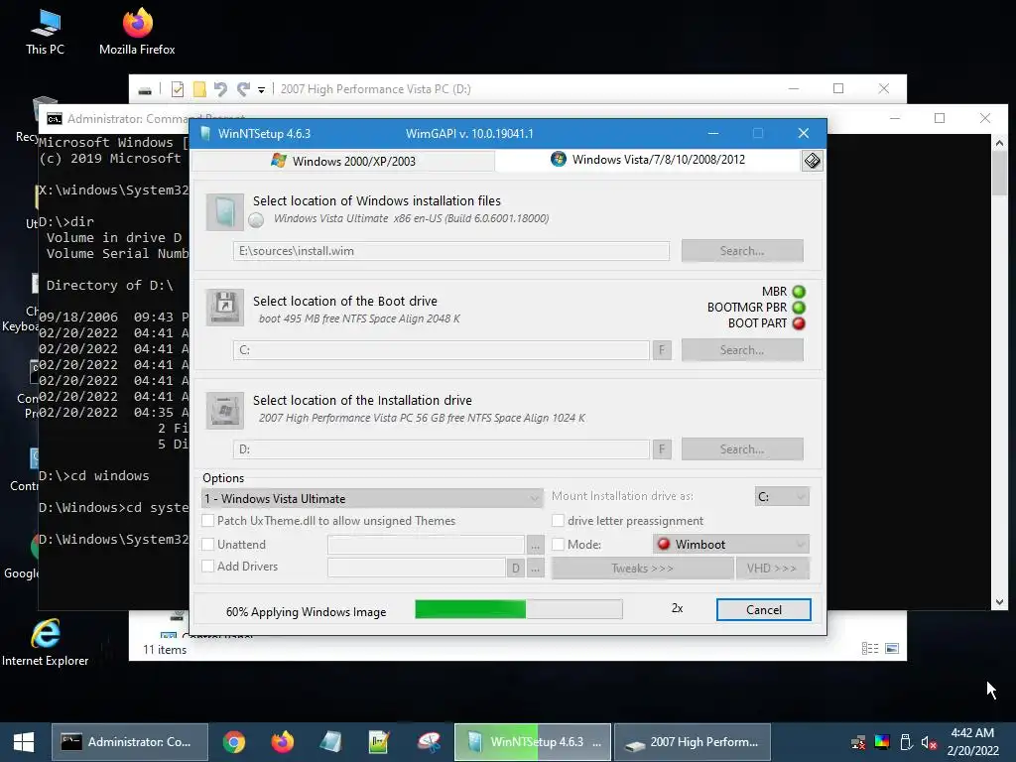
Task: Click the 2x speed indicator
Action: click(x=677, y=608)
